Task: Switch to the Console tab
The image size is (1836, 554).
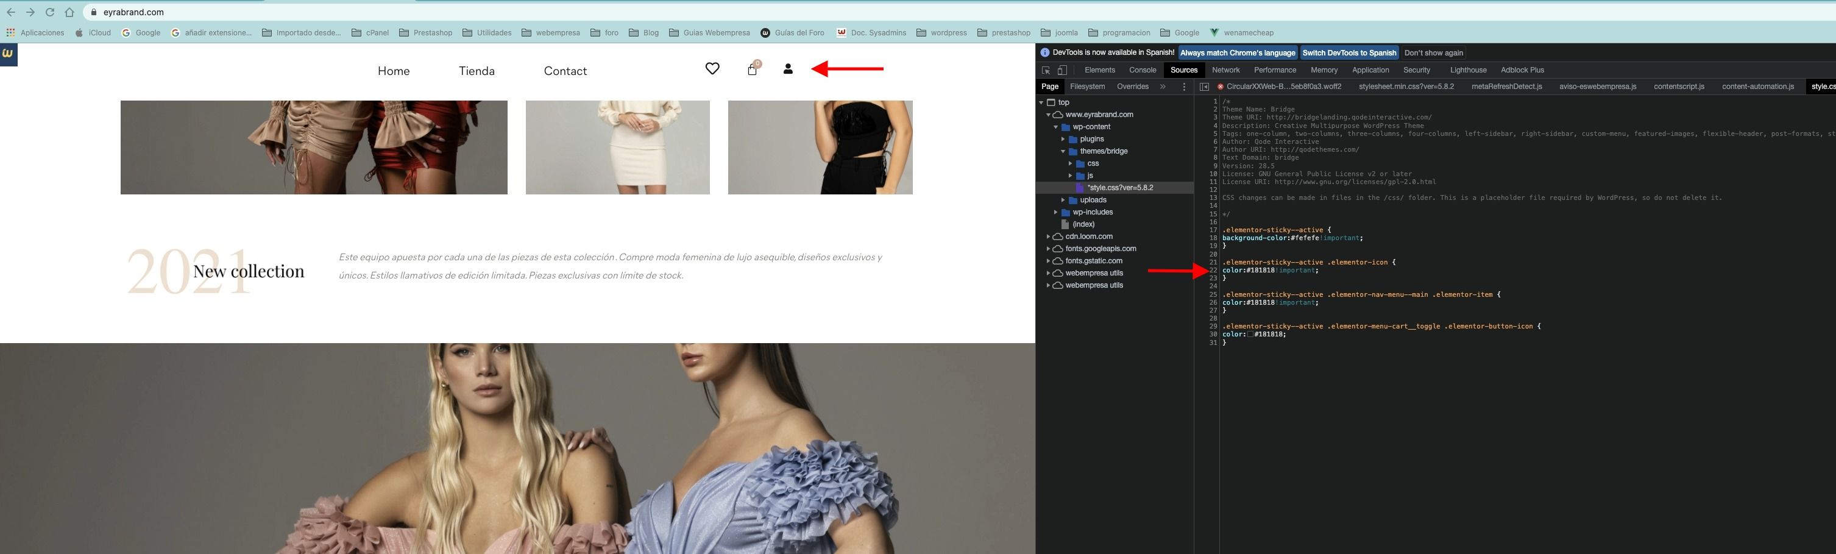Action: (x=1143, y=70)
